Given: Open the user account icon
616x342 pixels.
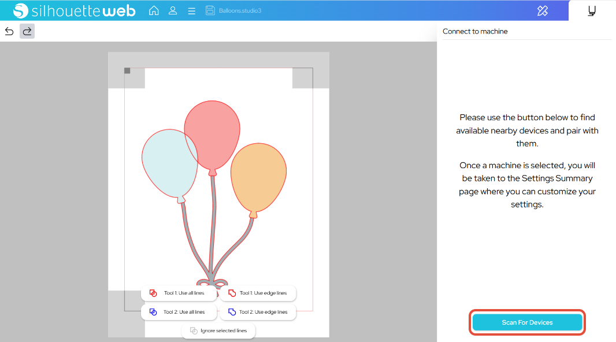Looking at the screenshot, I should tap(172, 10).
